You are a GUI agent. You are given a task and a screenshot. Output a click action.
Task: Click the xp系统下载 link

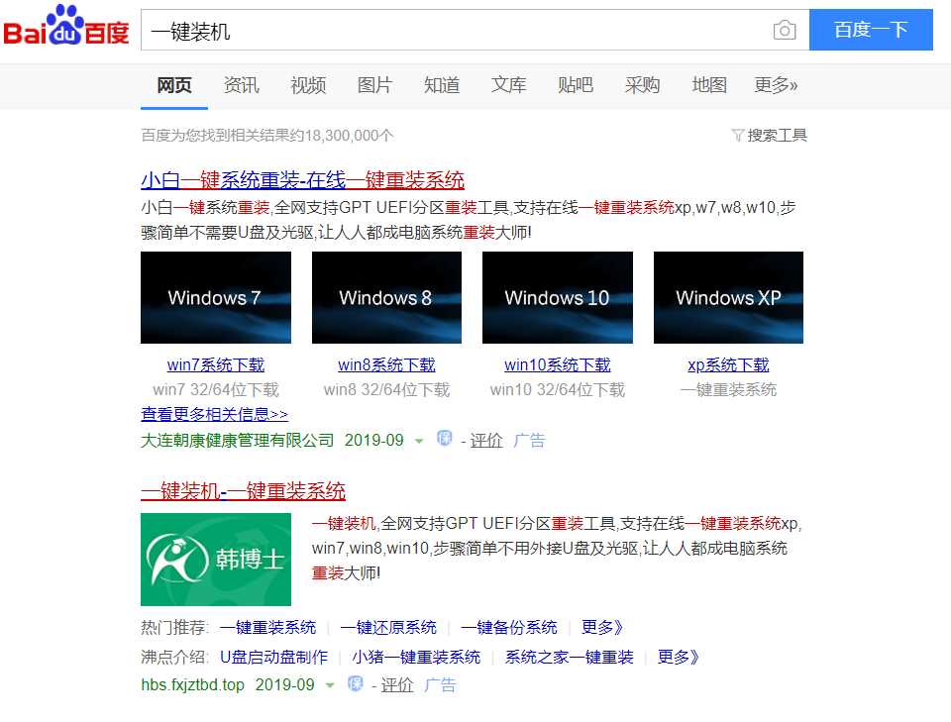(x=728, y=364)
